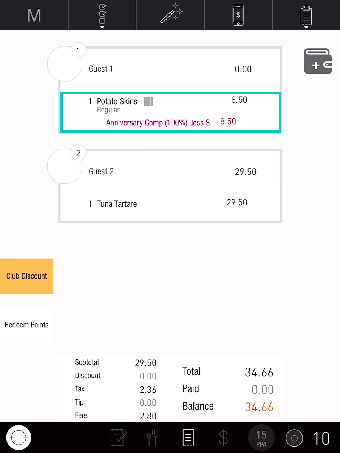This screenshot has width=340, height=453.
Task: Tap the M menu button
Action: tap(34, 15)
